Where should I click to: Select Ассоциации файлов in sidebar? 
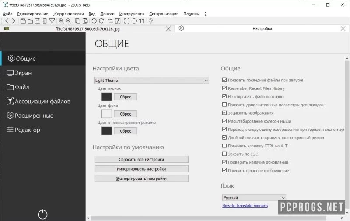(x=43, y=102)
